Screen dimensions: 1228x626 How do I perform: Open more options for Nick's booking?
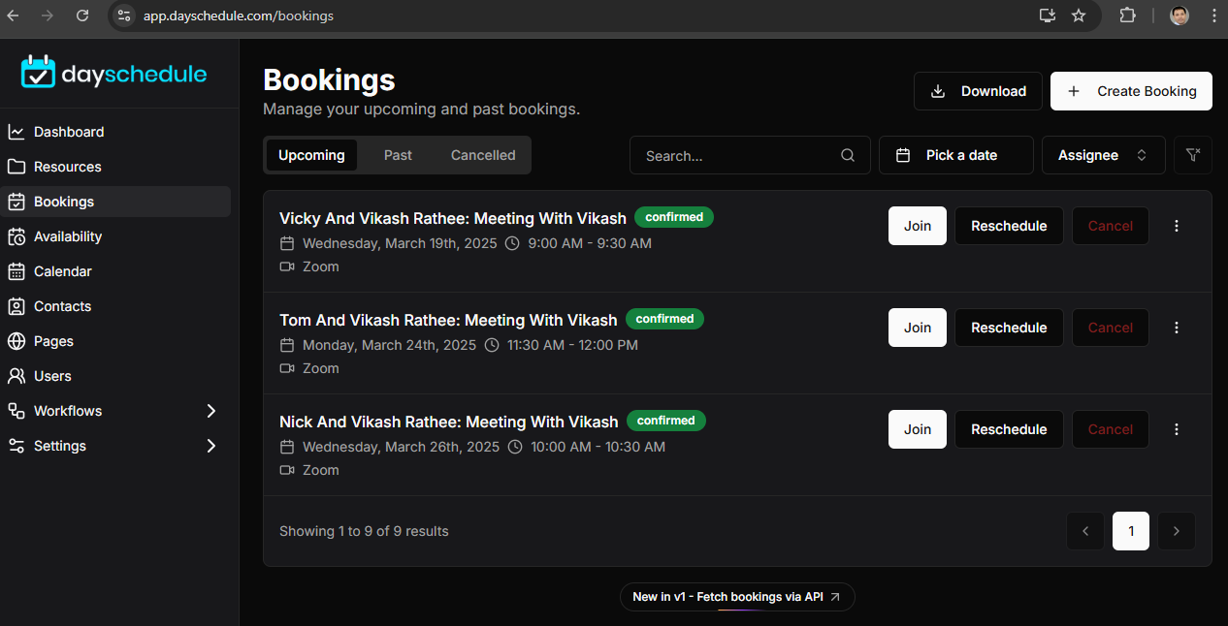pos(1177,429)
